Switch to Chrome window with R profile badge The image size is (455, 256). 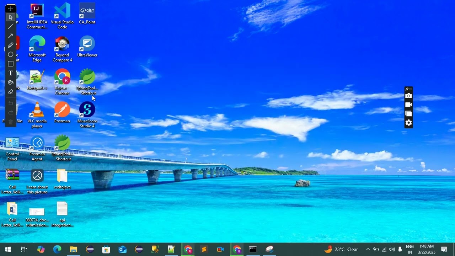(x=188, y=249)
